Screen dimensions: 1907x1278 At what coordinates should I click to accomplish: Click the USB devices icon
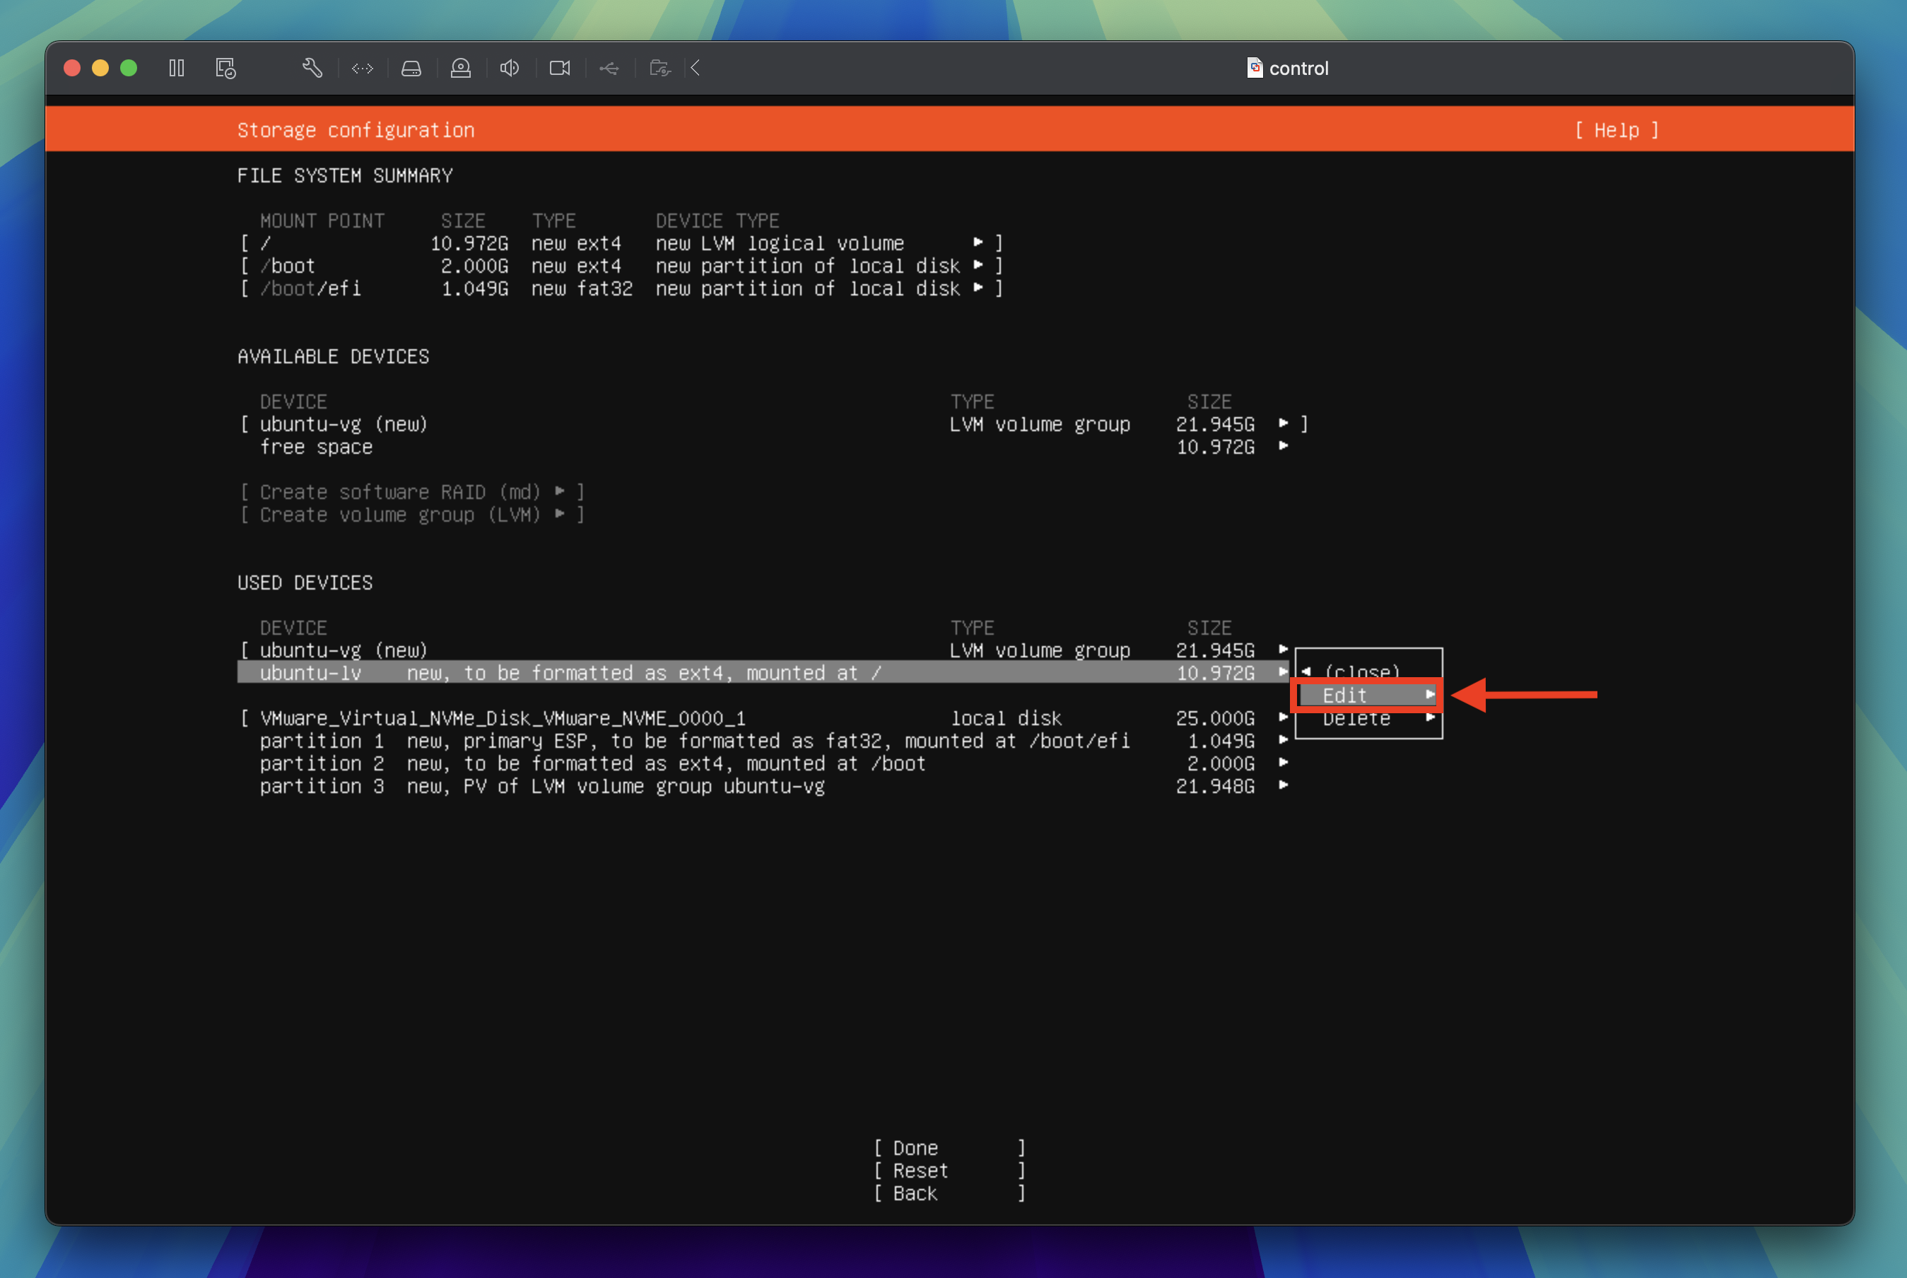tap(609, 69)
